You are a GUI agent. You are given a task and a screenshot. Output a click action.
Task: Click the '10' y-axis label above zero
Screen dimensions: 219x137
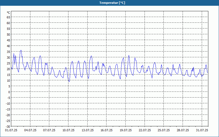[x=8, y=81]
